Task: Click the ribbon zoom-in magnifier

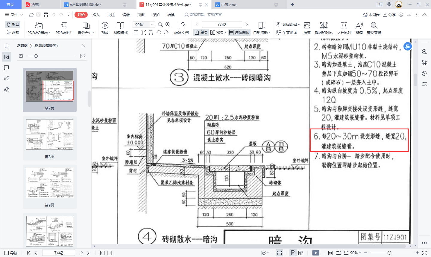Action: tap(168, 25)
